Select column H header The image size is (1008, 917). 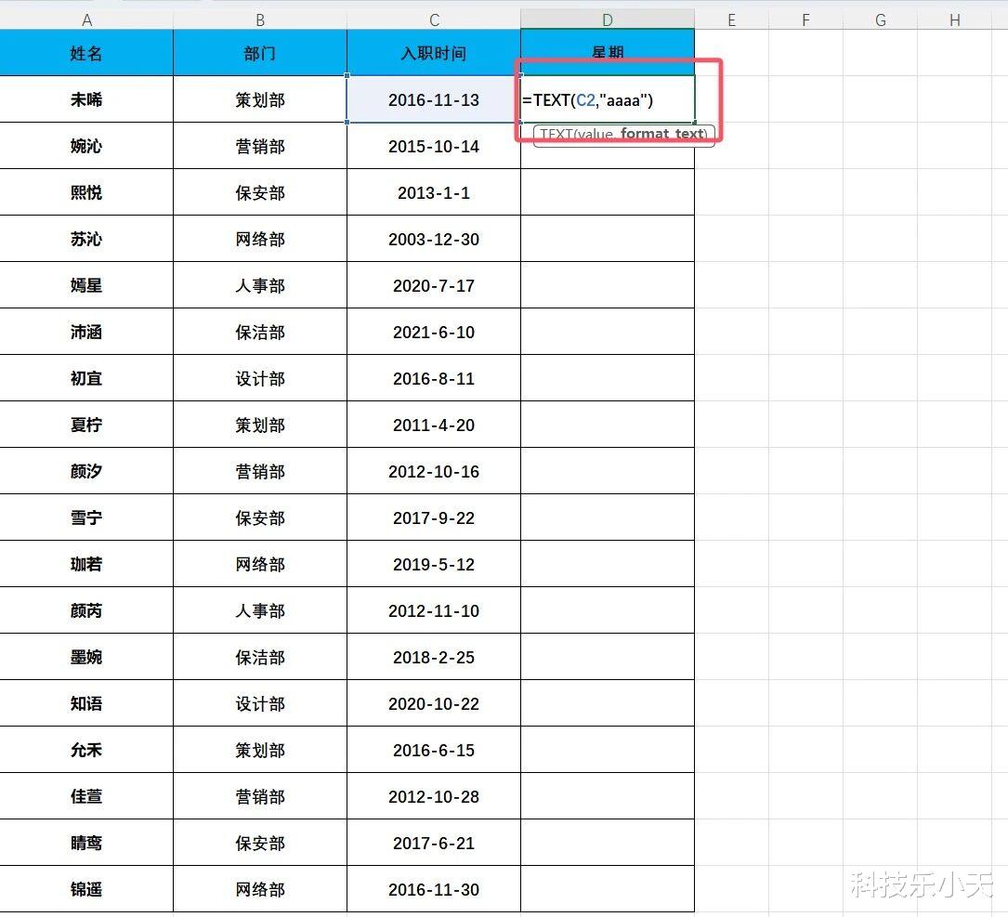pos(955,20)
